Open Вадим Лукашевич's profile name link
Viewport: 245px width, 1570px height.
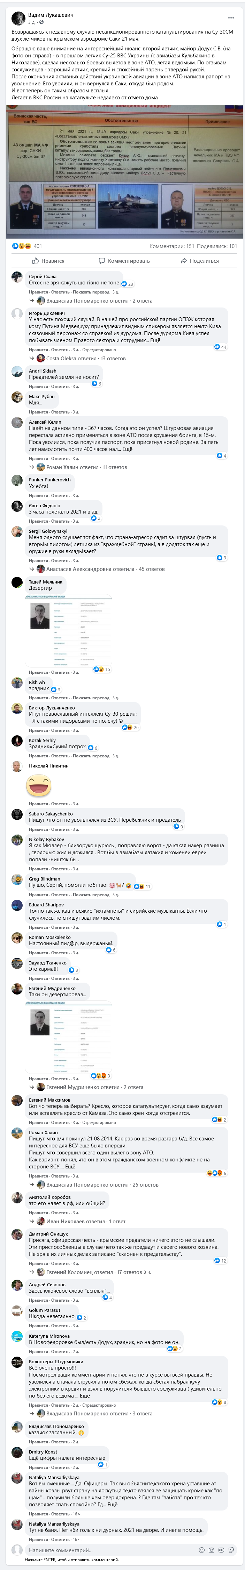click(51, 15)
